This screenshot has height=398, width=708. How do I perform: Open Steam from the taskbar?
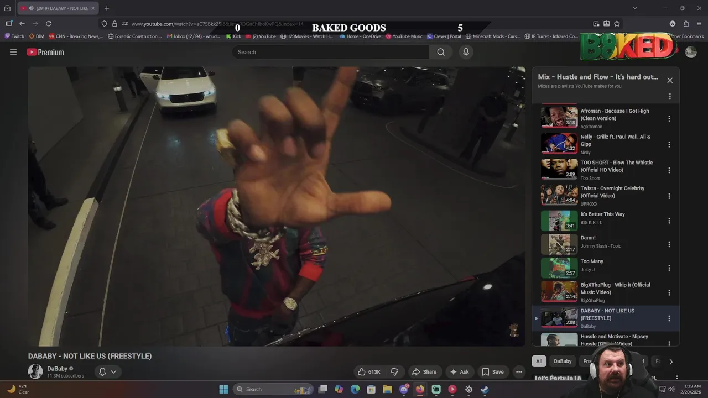click(485, 389)
